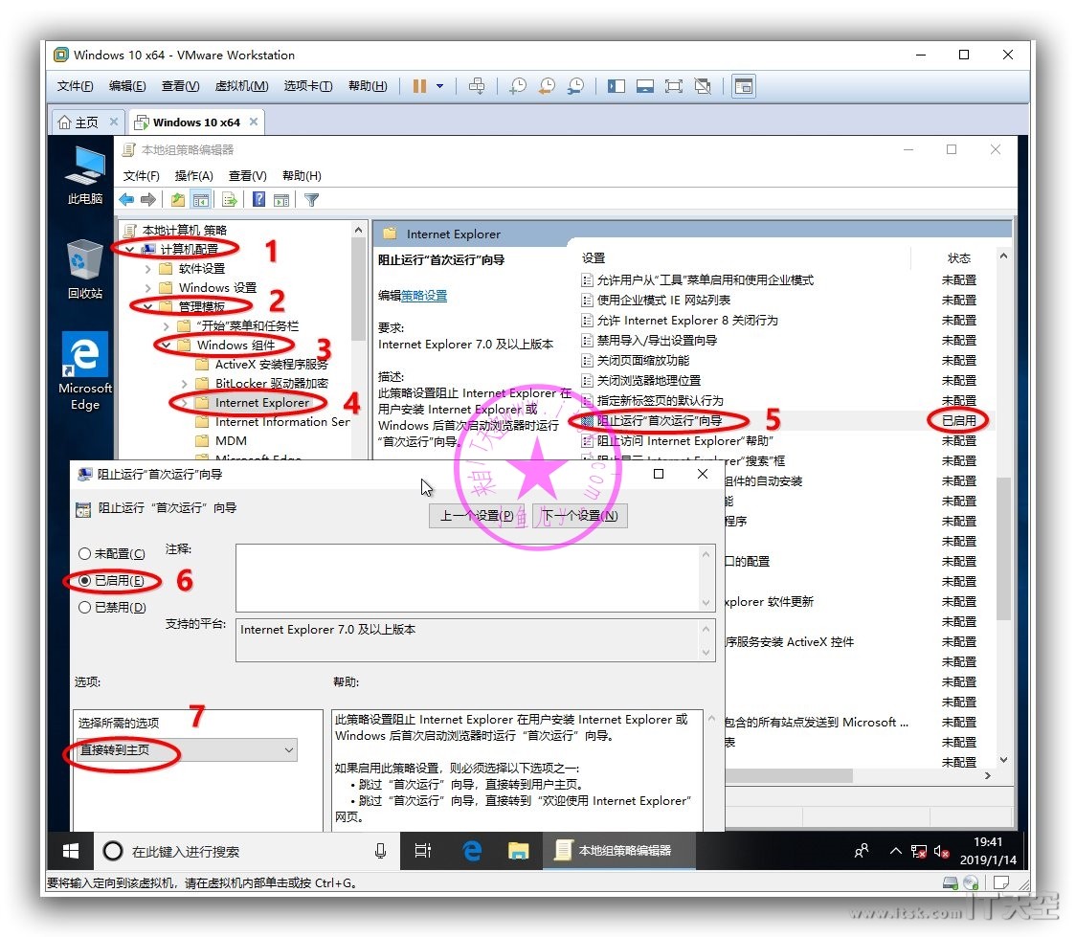Collapse the 管理模板 tree node

(x=148, y=306)
